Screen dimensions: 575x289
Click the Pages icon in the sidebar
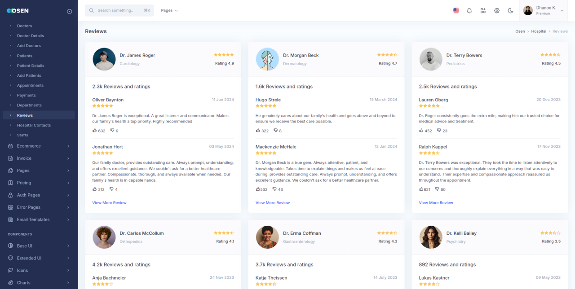[x=10, y=171]
